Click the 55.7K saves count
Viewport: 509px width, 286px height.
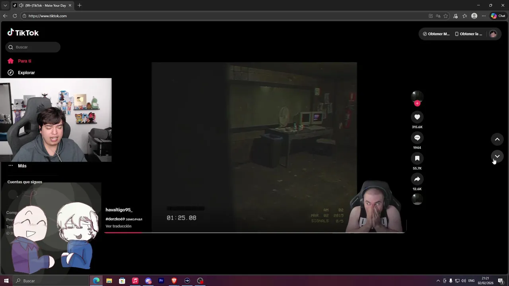[x=417, y=168]
